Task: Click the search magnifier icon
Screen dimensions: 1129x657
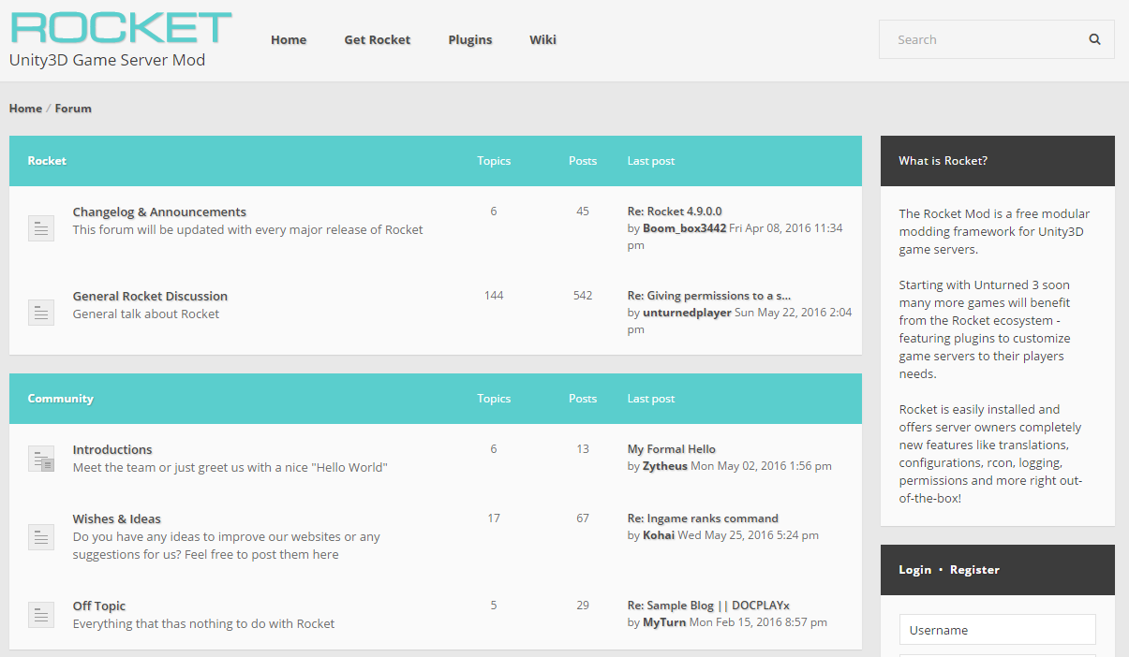Action: pos(1094,39)
